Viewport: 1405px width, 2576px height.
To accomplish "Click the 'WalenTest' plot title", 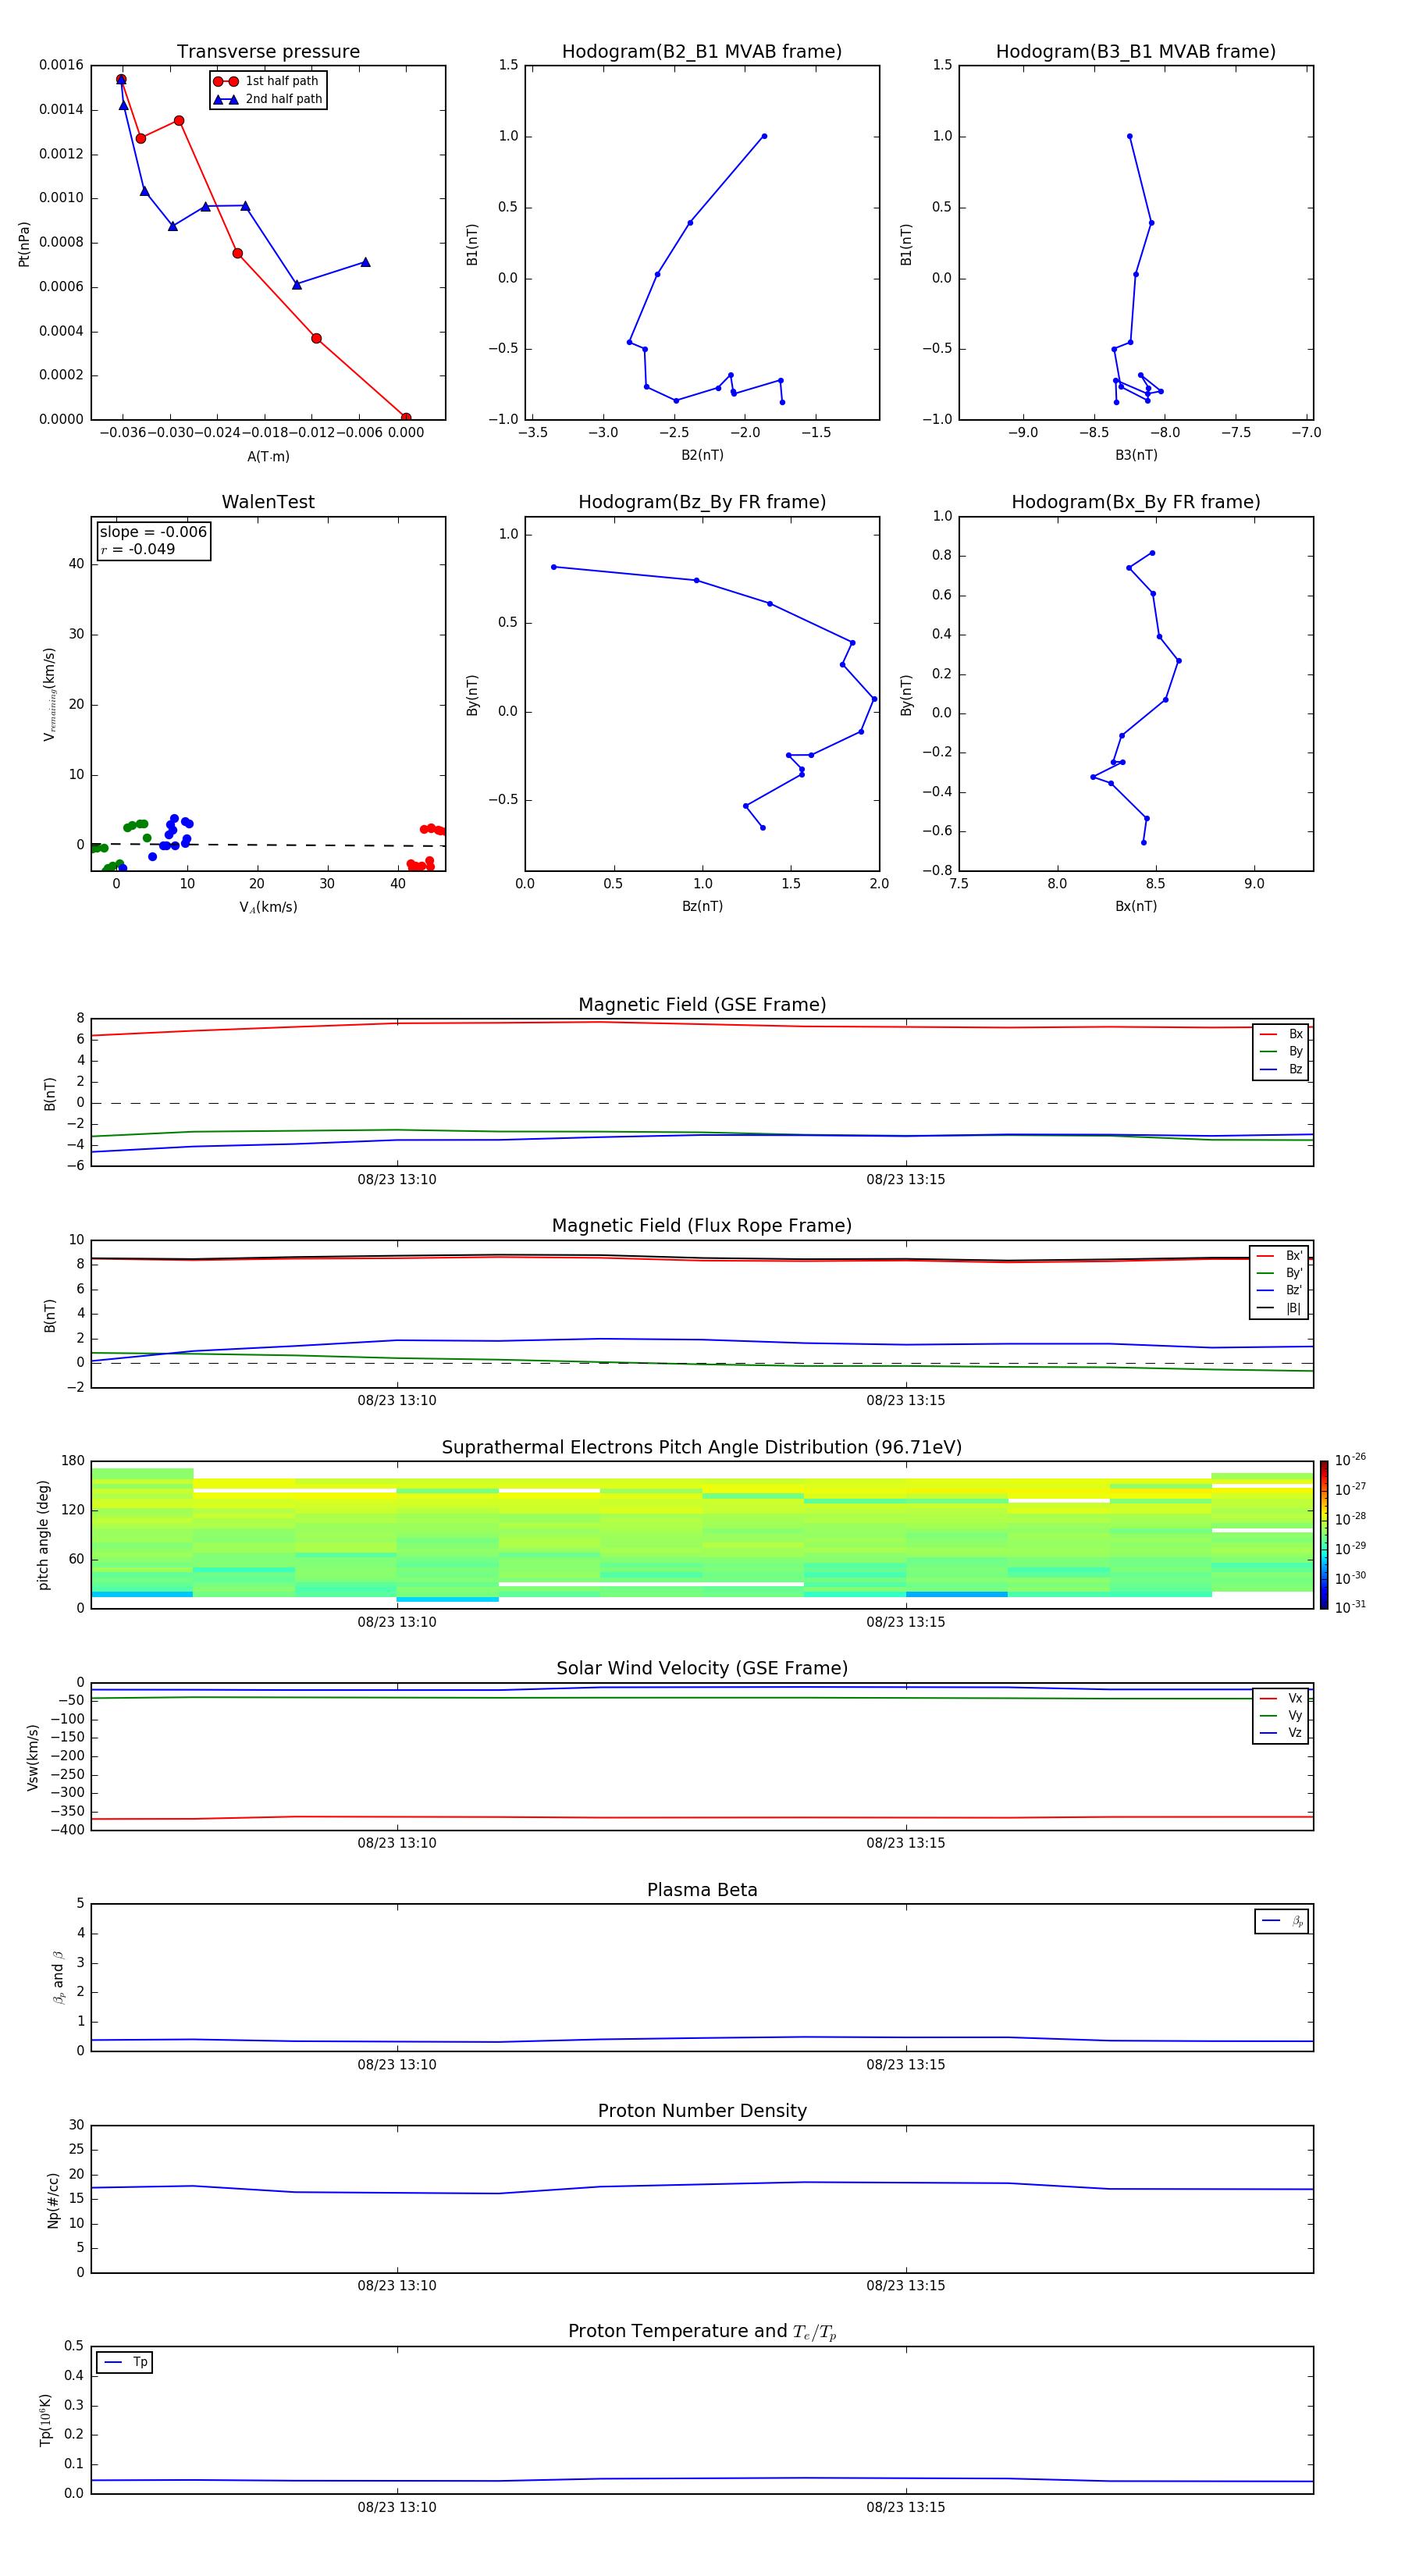I will click(x=268, y=502).
